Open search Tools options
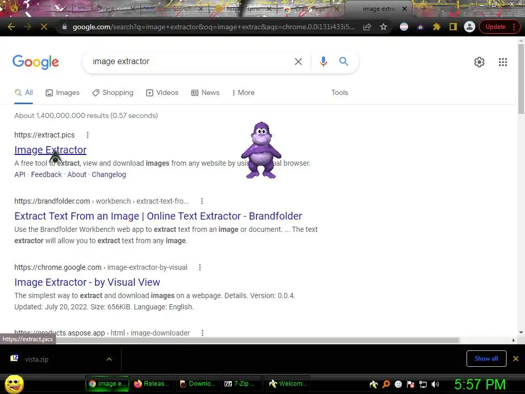 click(x=339, y=93)
